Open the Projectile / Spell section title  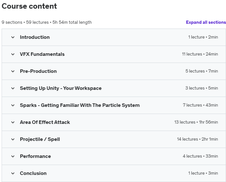[40, 139]
